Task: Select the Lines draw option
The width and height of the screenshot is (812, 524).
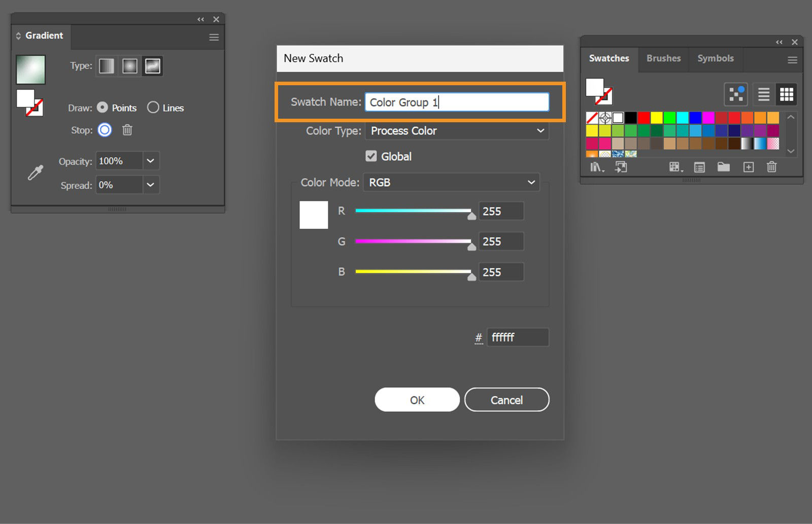Action: (153, 107)
